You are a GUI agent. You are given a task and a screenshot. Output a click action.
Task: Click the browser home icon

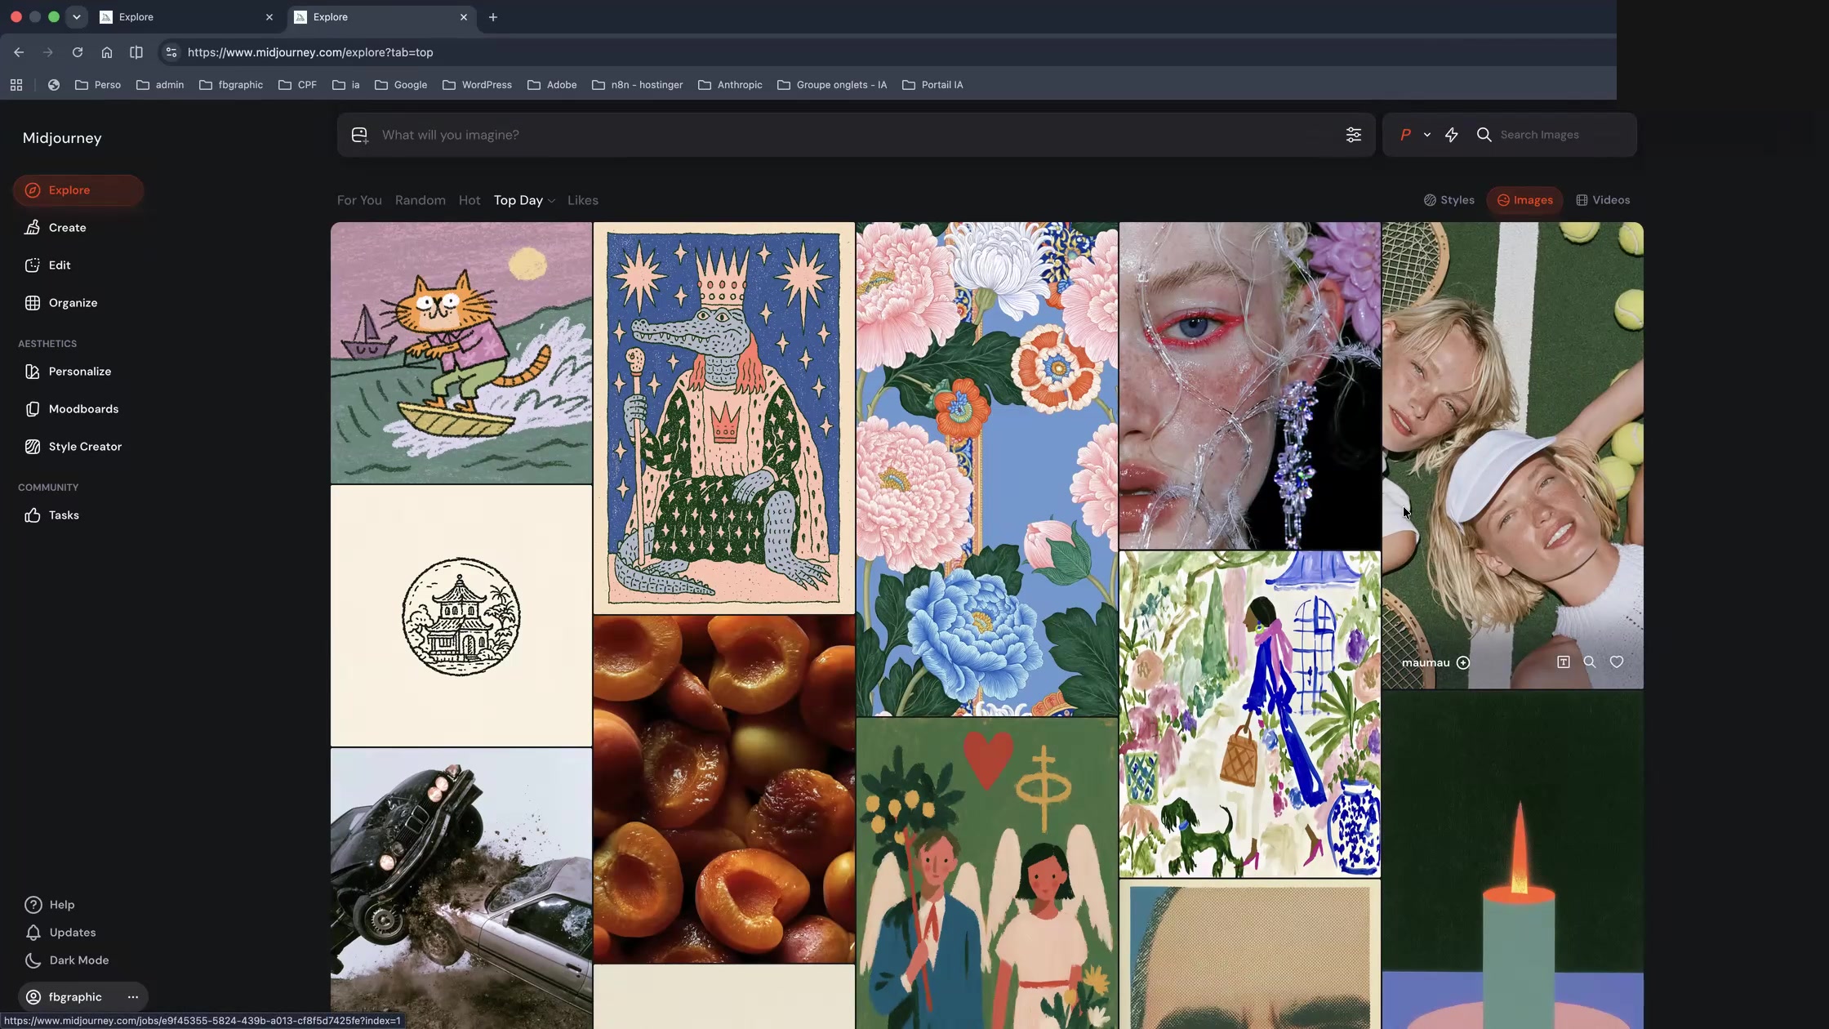107,52
